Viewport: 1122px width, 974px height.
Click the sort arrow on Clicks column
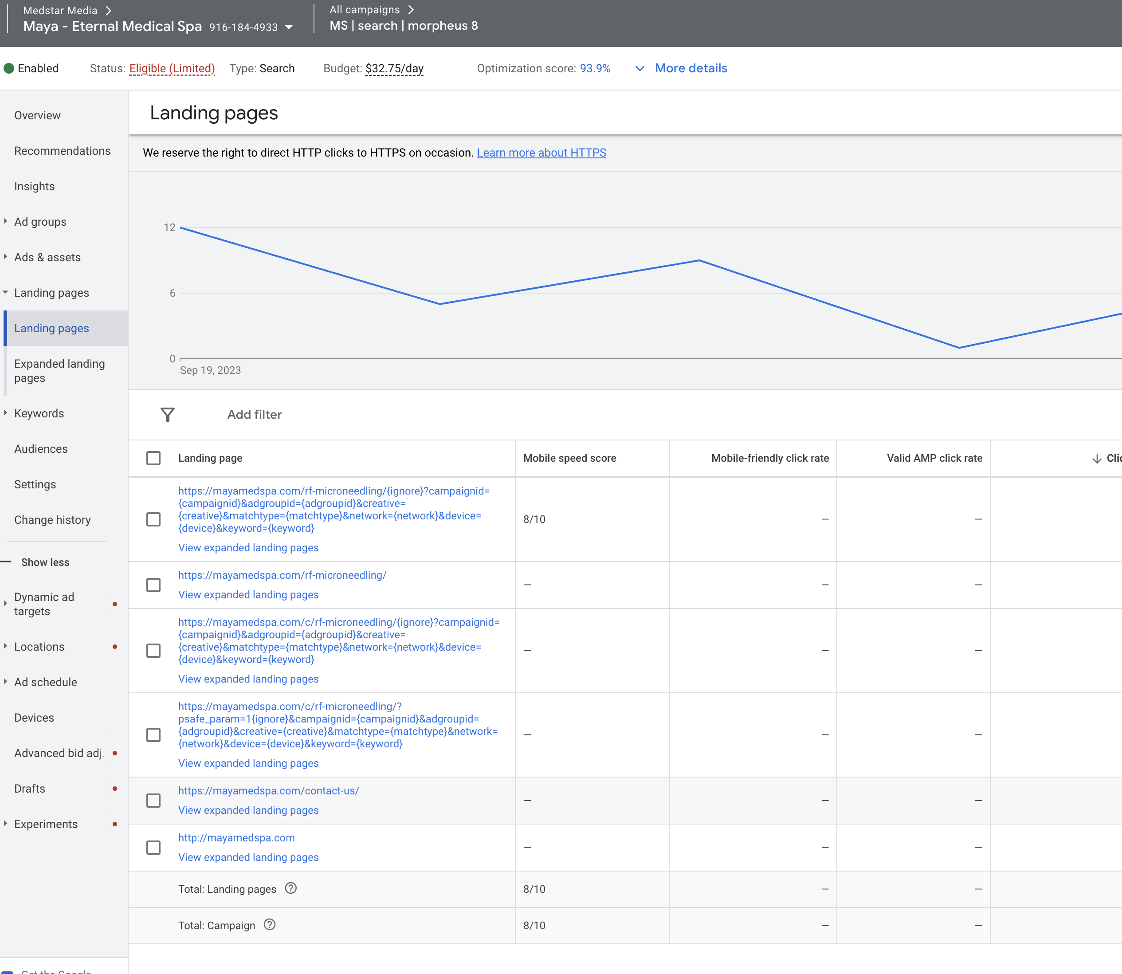pos(1097,459)
